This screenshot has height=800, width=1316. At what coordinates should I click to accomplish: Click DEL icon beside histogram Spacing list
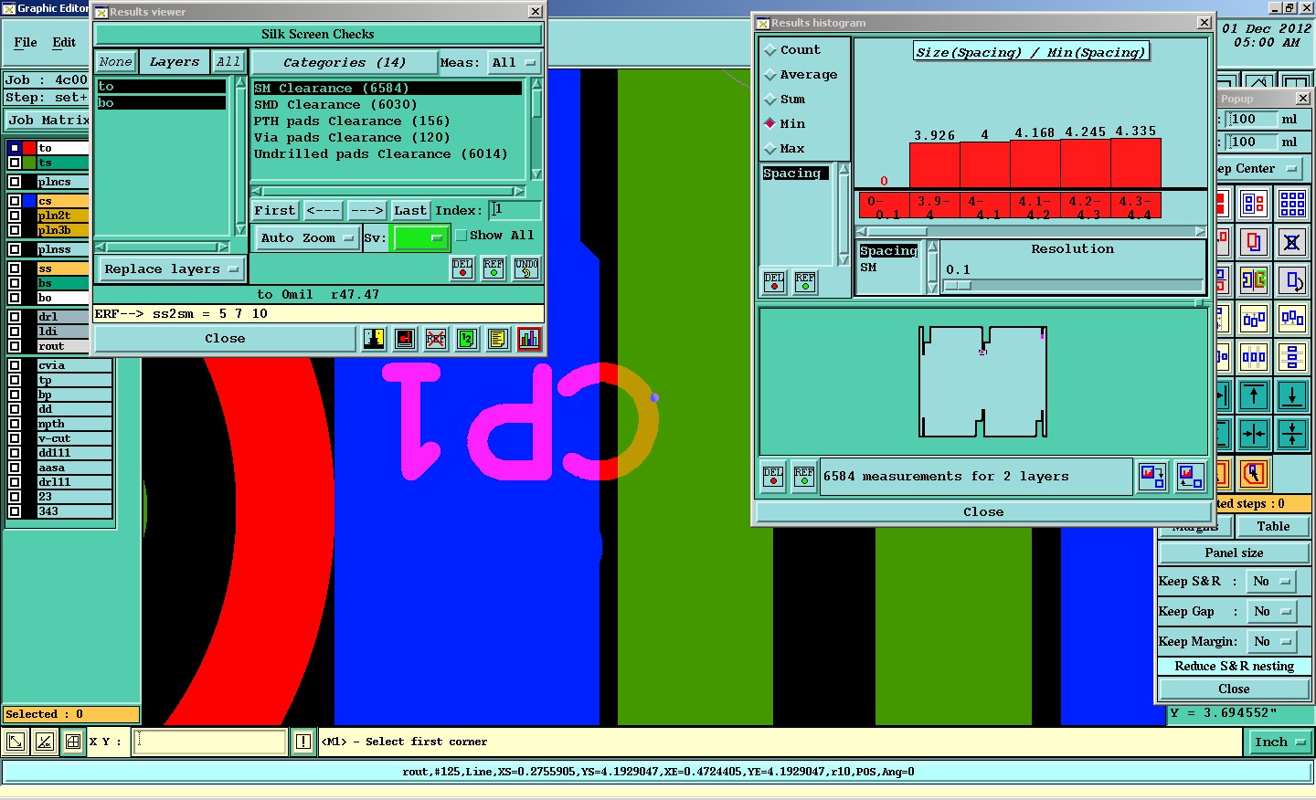point(774,282)
